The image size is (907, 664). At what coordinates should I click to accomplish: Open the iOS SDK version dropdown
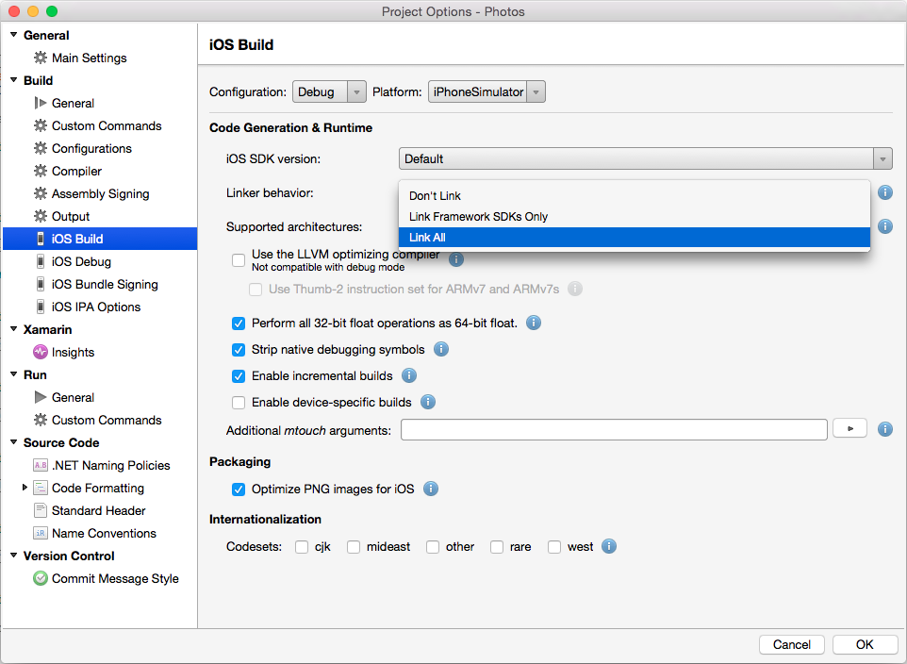click(x=882, y=158)
